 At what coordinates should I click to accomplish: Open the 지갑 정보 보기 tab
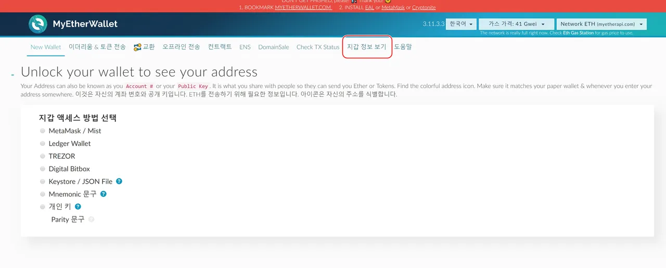(x=367, y=47)
